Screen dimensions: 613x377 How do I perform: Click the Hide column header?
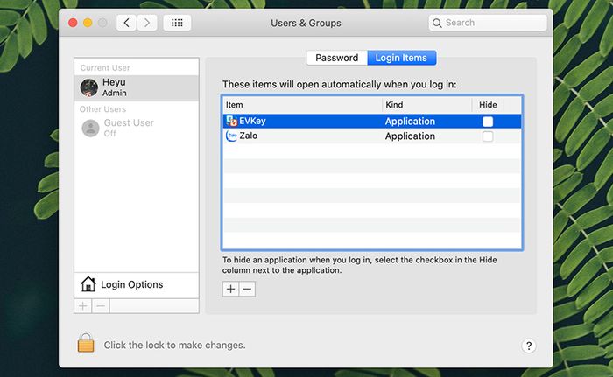point(488,105)
